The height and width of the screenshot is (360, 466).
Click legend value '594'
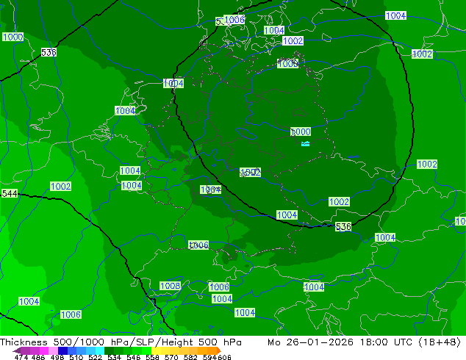209,357
